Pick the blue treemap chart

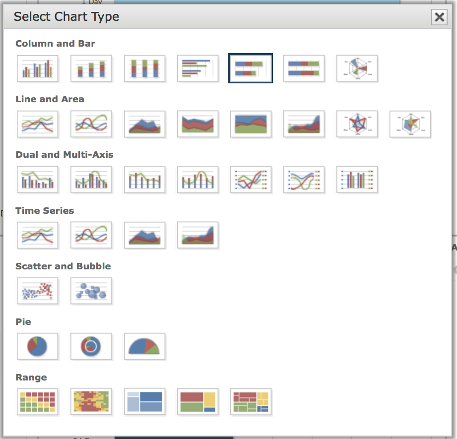pyautogui.click(x=144, y=402)
